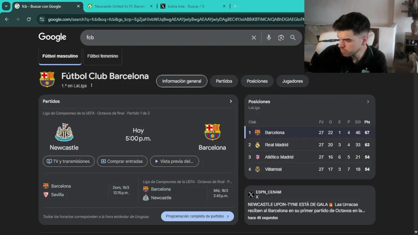Screen dimensions: 418x235
Task: Expand Posiciones LaLiga table arrow
Action: (x=368, y=102)
